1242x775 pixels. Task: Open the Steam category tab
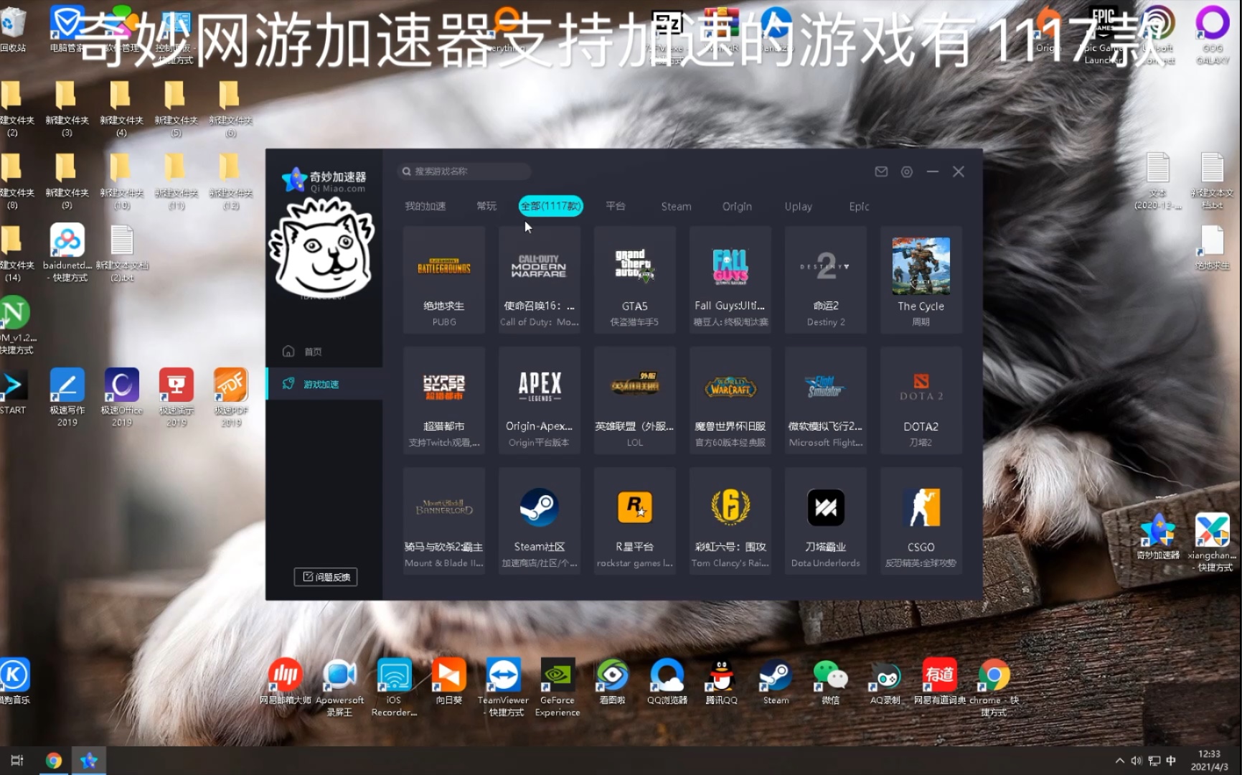(x=676, y=207)
